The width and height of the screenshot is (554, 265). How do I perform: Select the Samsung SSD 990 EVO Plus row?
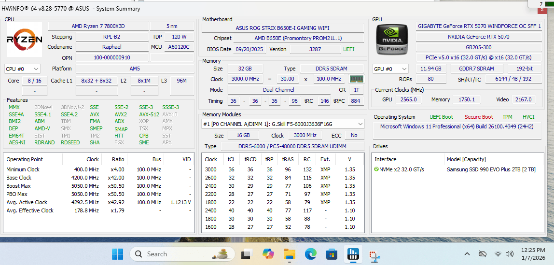tap(457, 169)
